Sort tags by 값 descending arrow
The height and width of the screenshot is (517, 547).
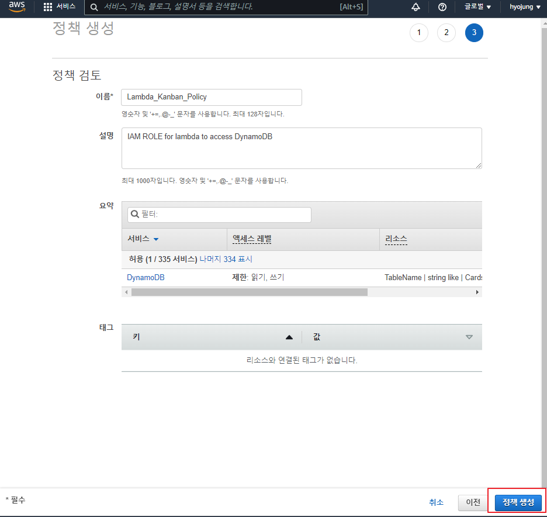[x=469, y=337]
